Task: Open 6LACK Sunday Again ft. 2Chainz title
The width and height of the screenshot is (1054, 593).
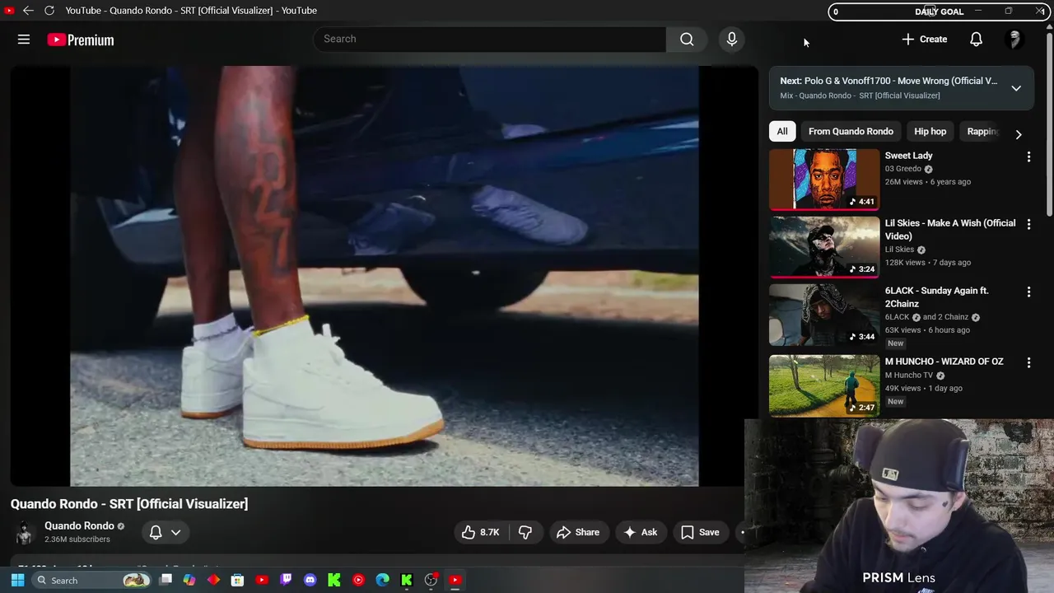Action: [936, 297]
